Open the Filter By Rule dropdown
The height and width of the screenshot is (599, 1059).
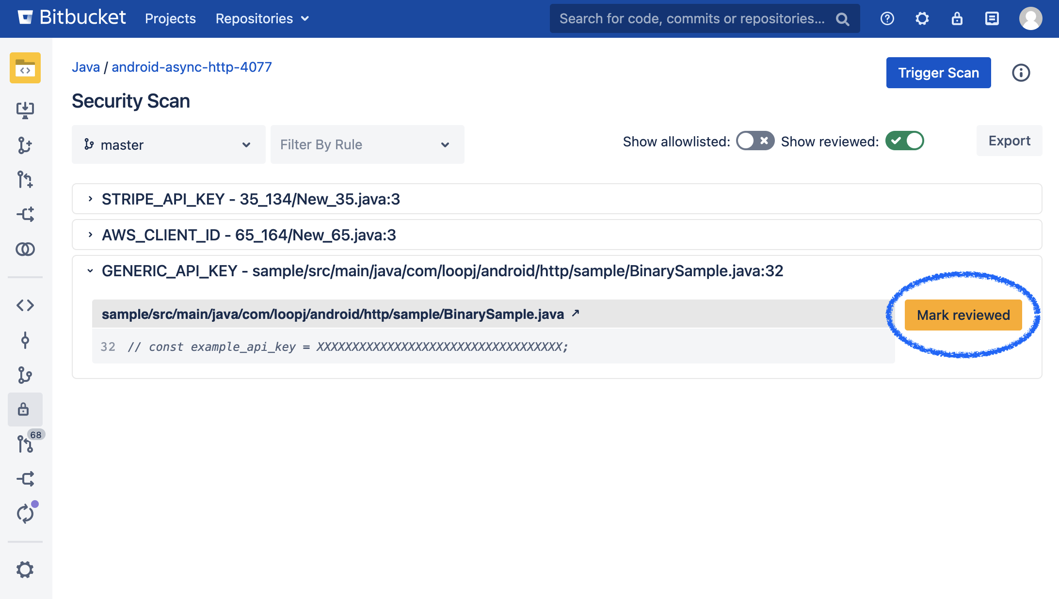tap(367, 144)
